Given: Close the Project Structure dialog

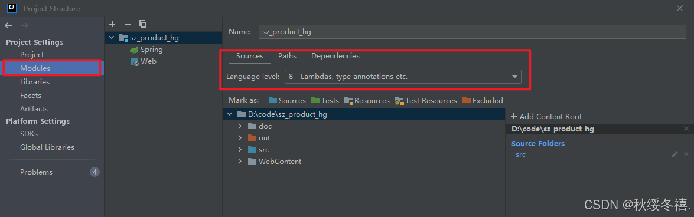Looking at the screenshot, I should point(680,8).
